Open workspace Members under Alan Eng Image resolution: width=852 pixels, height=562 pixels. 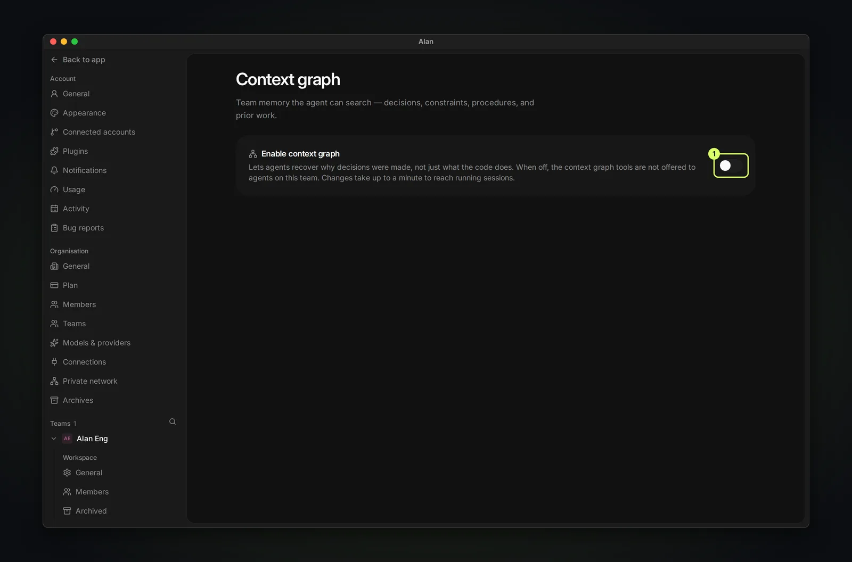pyautogui.click(x=92, y=492)
